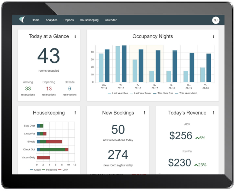Toggle Last Year Res. legend series
236x191 pixels.
point(119,93)
